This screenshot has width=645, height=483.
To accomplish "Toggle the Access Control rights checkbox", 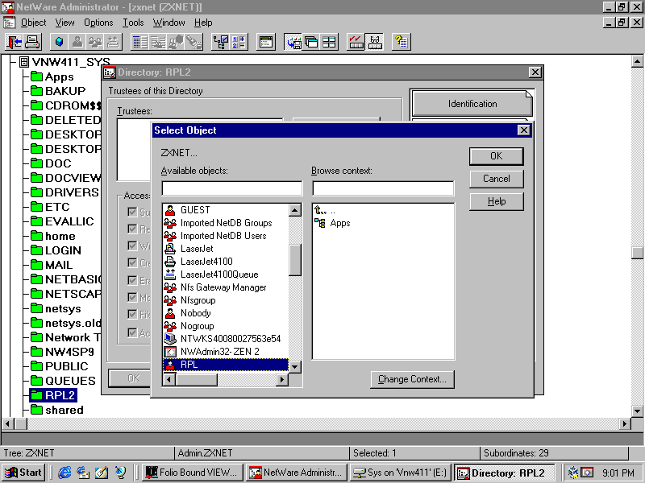I will point(132,332).
